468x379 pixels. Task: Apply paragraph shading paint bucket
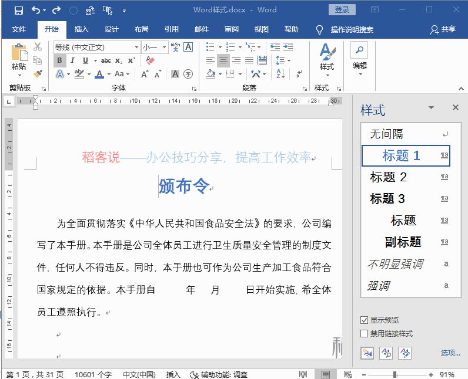[210, 74]
